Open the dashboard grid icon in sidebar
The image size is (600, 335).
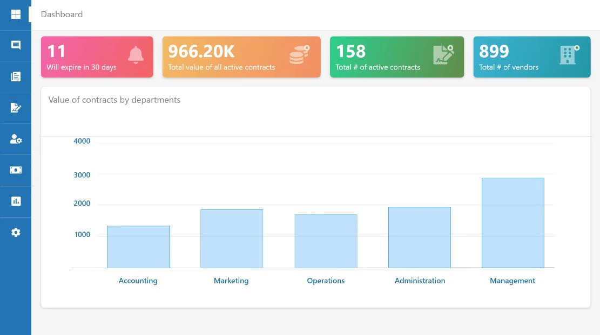point(16,15)
